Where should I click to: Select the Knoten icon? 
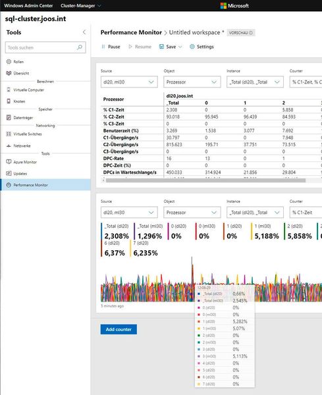[9, 101]
